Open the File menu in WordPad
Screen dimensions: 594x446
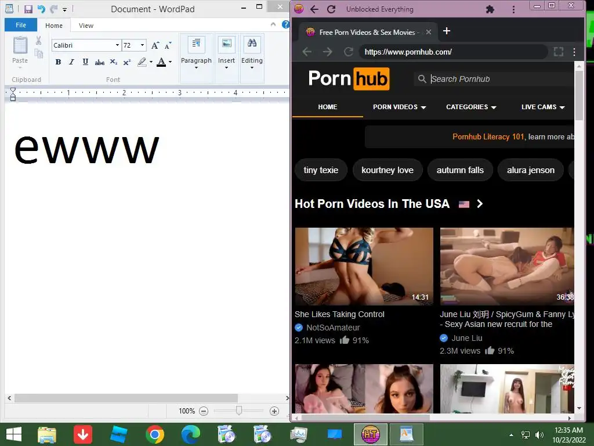pyautogui.click(x=21, y=25)
